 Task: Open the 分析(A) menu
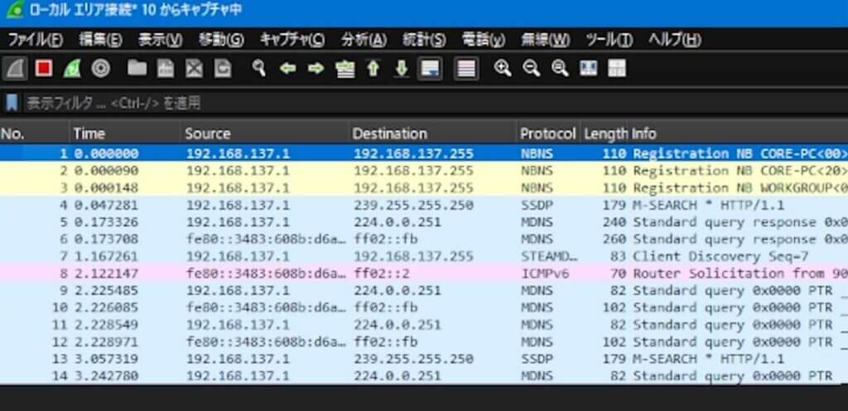pyautogui.click(x=364, y=40)
